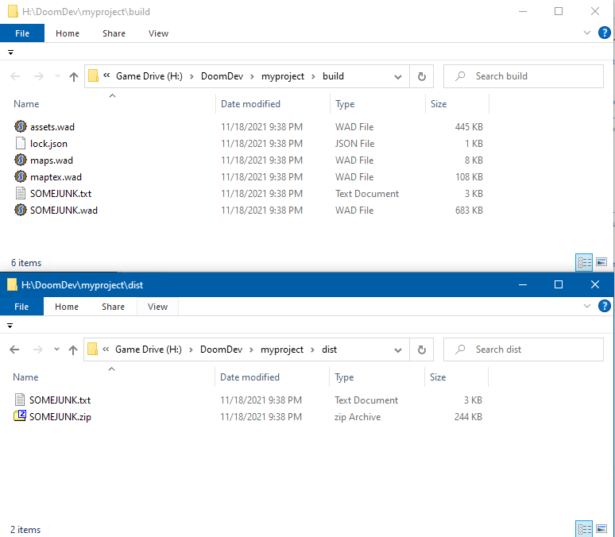The height and width of the screenshot is (537, 615).
Task: Open the File tab in dist window
Action: pos(21,307)
